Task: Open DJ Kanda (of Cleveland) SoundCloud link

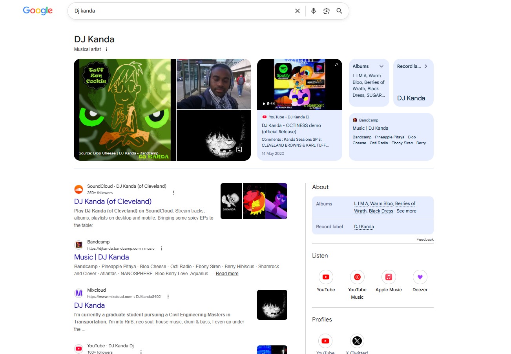Action: point(113,202)
